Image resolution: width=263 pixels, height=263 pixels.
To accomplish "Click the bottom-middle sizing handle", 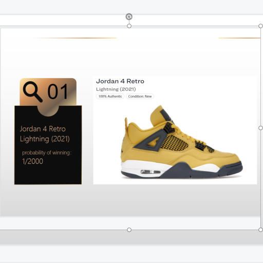I will tap(129, 230).
